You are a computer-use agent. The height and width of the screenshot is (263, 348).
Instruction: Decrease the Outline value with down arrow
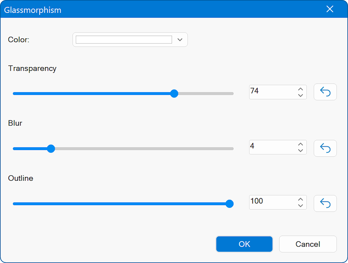(x=300, y=206)
